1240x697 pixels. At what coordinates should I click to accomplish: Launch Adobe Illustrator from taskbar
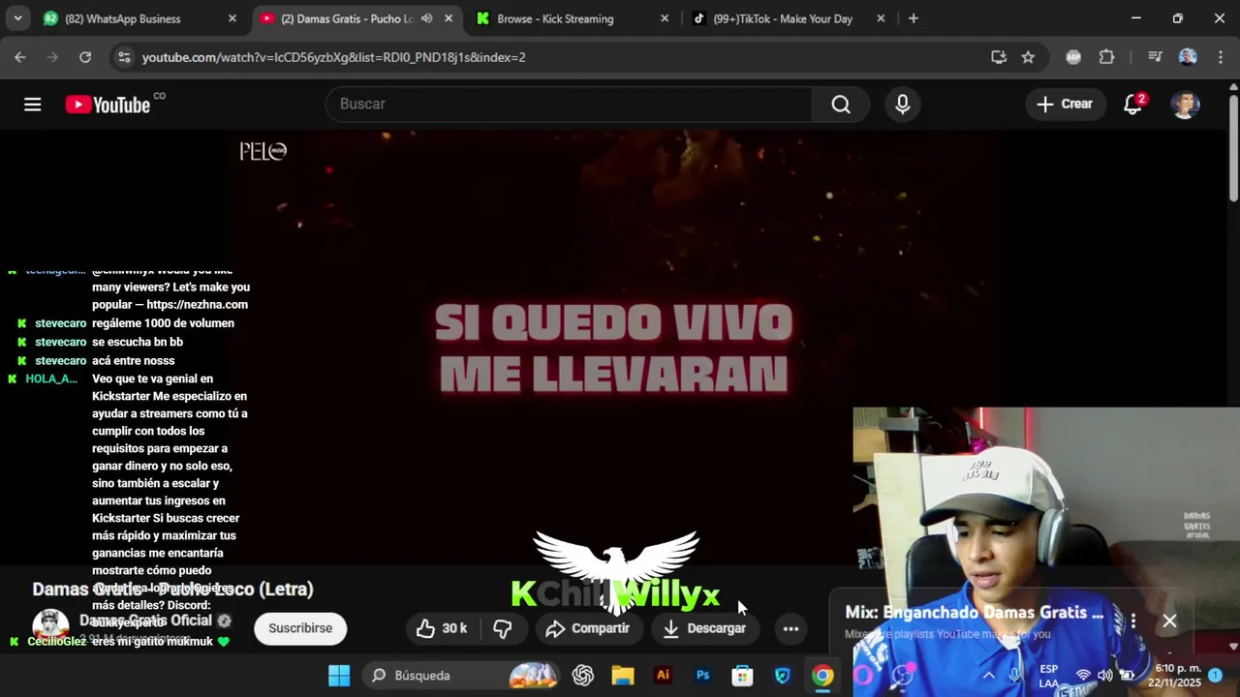663,676
